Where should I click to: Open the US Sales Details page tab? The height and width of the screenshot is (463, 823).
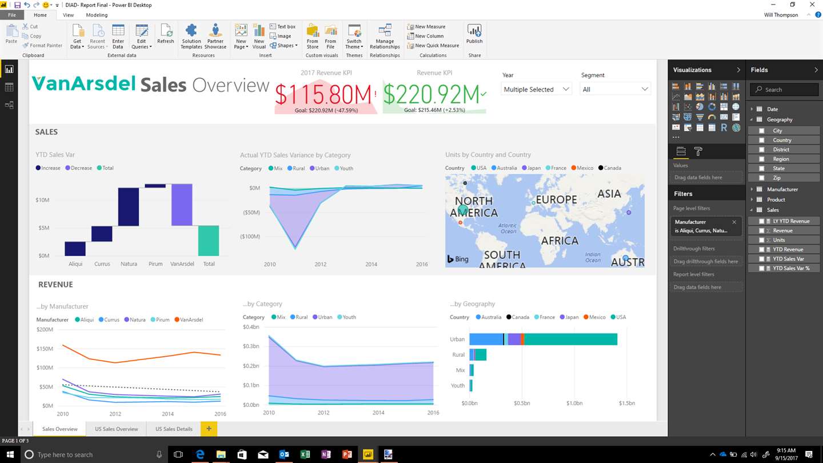174,429
